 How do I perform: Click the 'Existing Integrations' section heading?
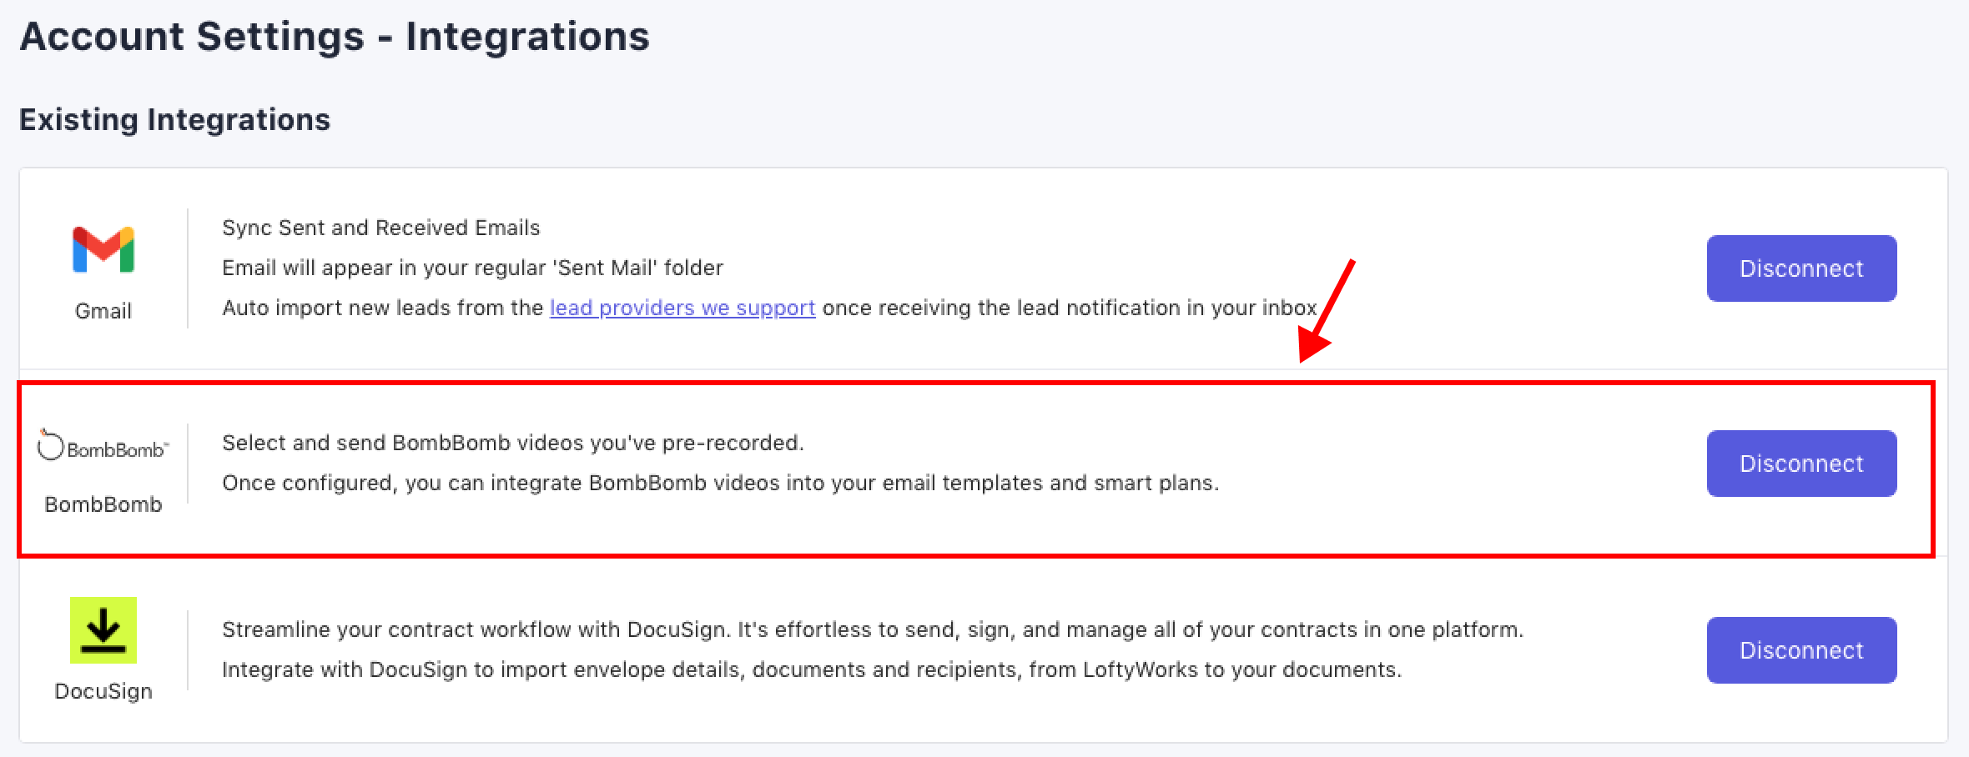pos(174,120)
